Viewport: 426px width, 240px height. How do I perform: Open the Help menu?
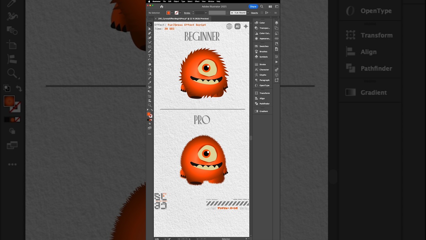[x=218, y=1]
